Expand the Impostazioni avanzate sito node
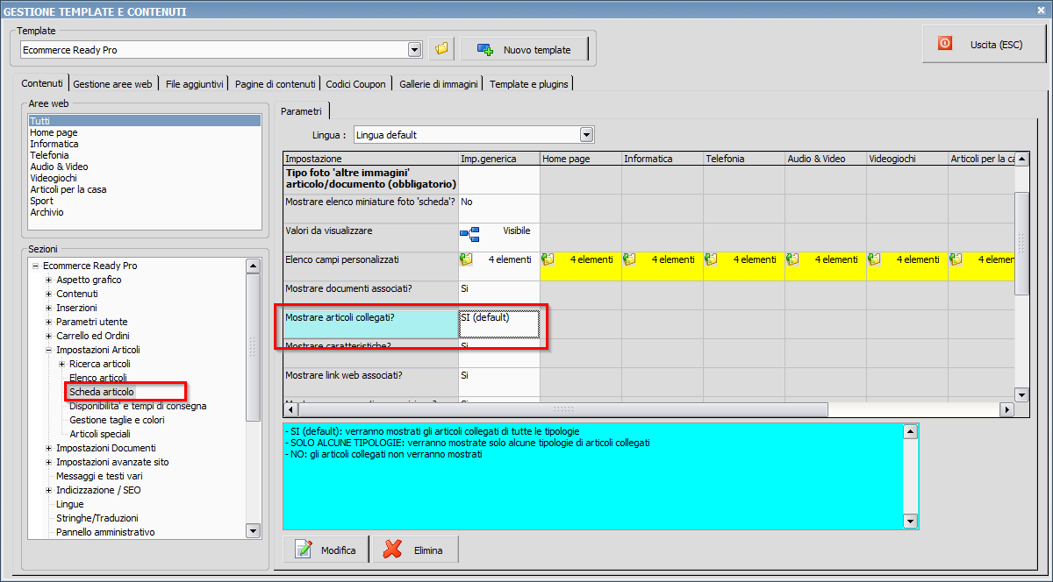 pos(49,462)
